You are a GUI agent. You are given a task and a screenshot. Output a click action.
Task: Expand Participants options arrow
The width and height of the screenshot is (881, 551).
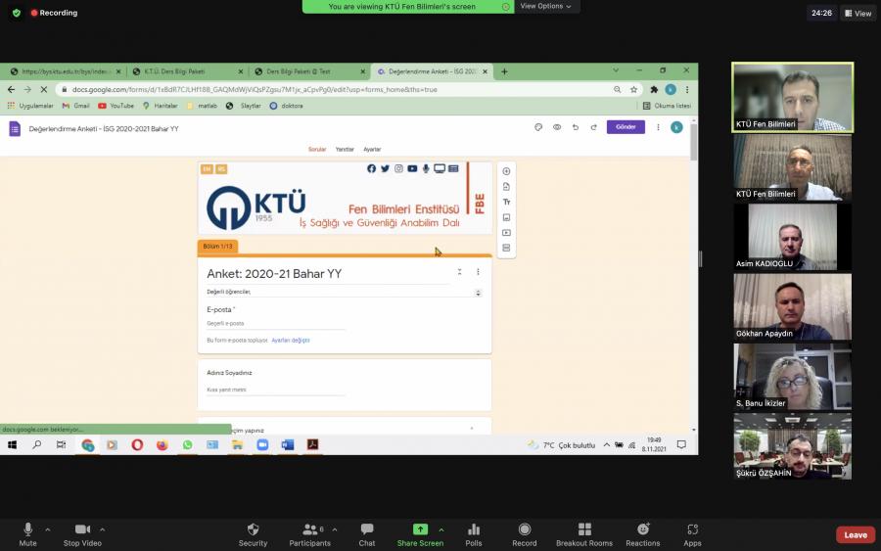coord(335,529)
